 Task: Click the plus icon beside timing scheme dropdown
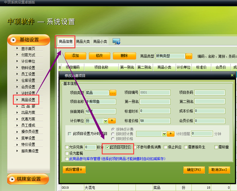(x=171, y=134)
